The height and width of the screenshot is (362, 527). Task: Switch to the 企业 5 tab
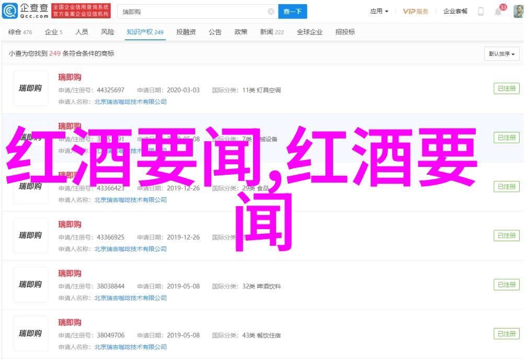pyautogui.click(x=53, y=32)
